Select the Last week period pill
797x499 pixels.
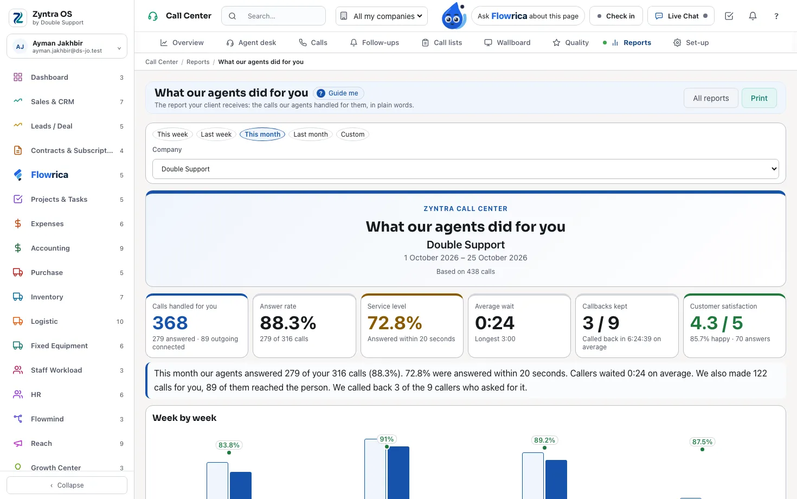pyautogui.click(x=216, y=135)
